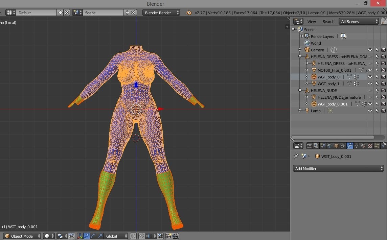Select the scale manipulator icon
The width and height of the screenshot is (387, 240).
100,236
